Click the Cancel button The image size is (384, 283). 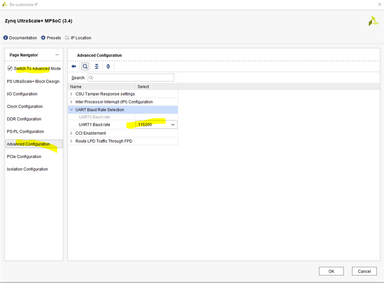[364, 271]
